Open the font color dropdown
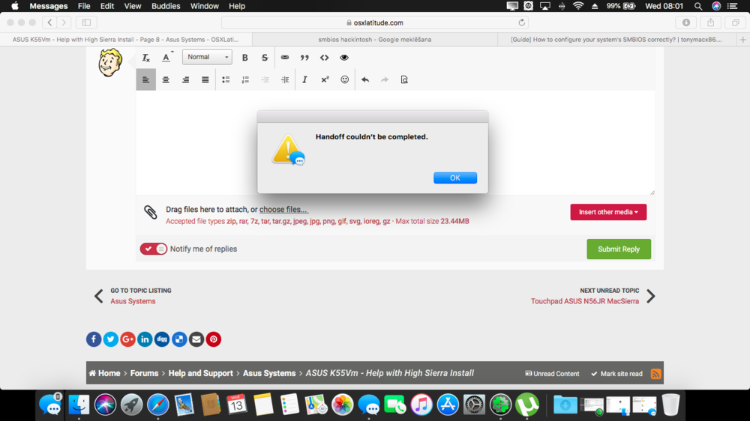The image size is (750, 421). [167, 58]
